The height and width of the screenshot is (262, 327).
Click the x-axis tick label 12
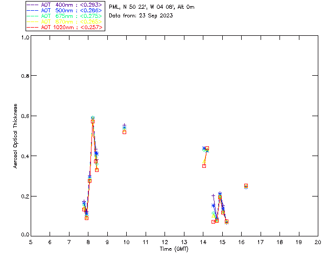(165, 242)
